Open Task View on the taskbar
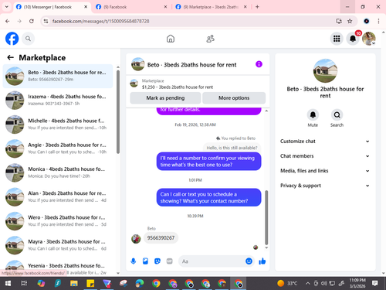Viewport: 386px width, 290px height. pyautogui.click(x=24, y=284)
